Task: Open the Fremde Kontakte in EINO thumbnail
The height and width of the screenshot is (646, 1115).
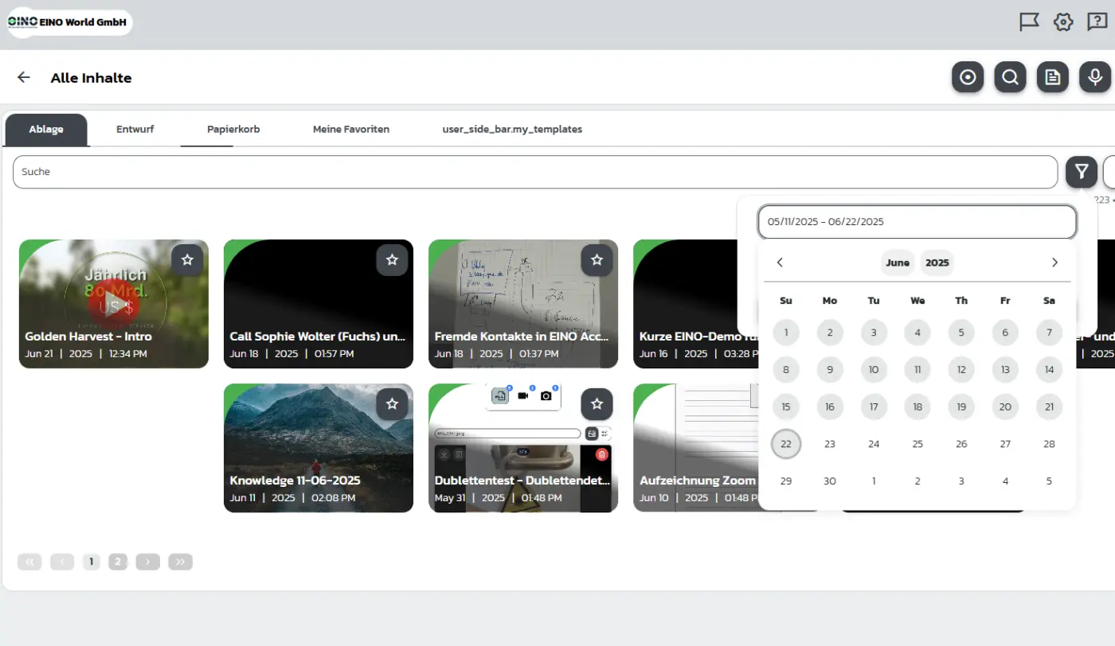Action: tap(523, 304)
